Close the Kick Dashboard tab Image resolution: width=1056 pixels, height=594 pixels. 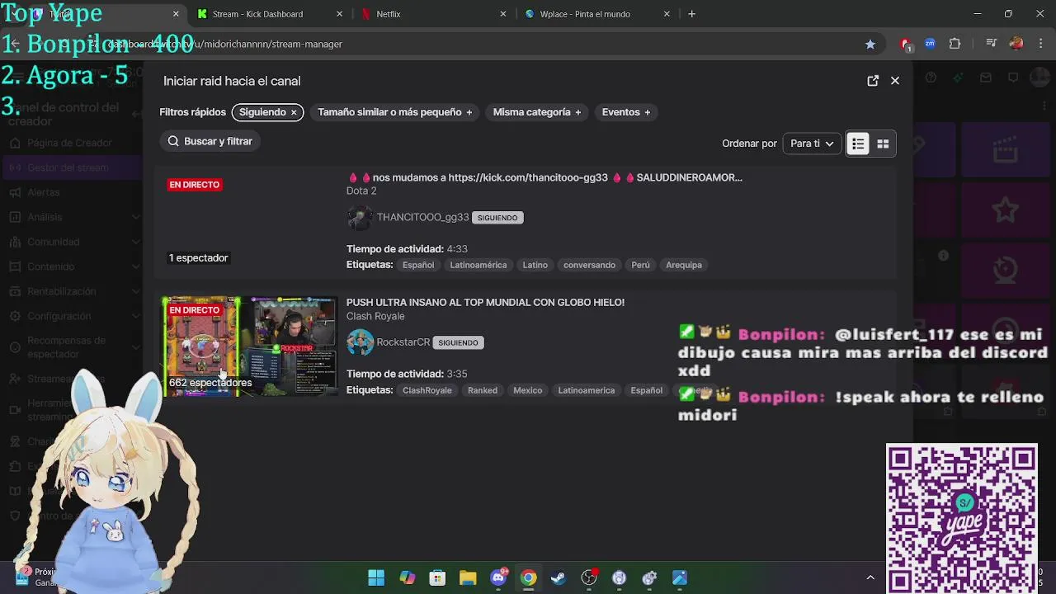tap(340, 14)
